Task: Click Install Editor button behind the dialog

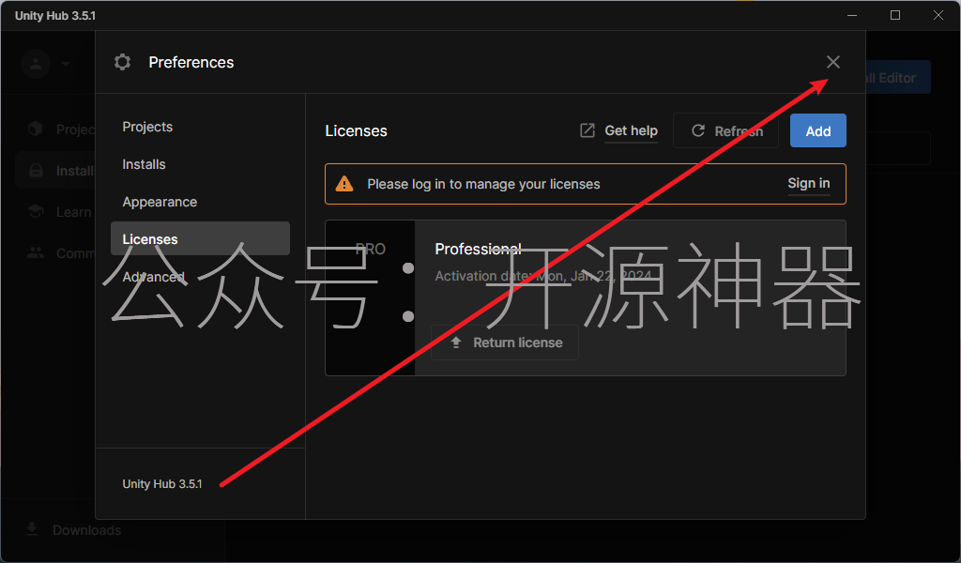Action: 898,77
